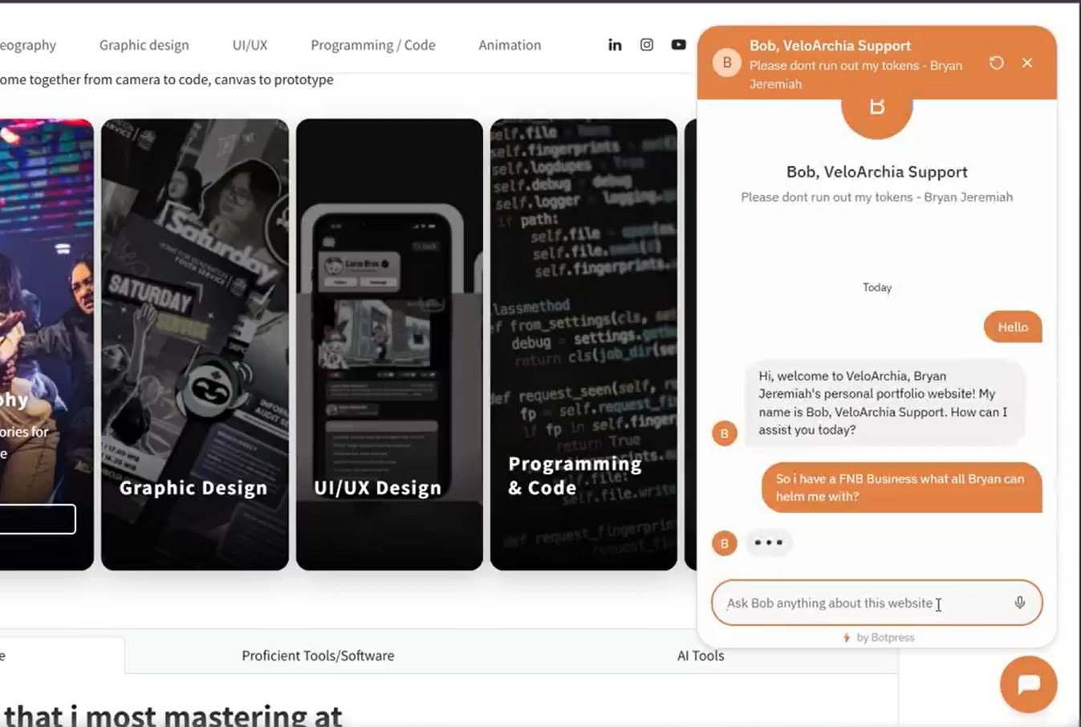Go to Programming / Code nav item
Screen dimensions: 1081x727
373,45
